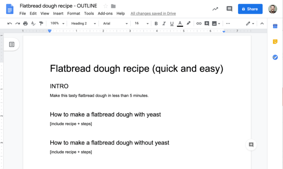The image size is (283, 169).
Task: Click the print icon
Action: [25, 24]
